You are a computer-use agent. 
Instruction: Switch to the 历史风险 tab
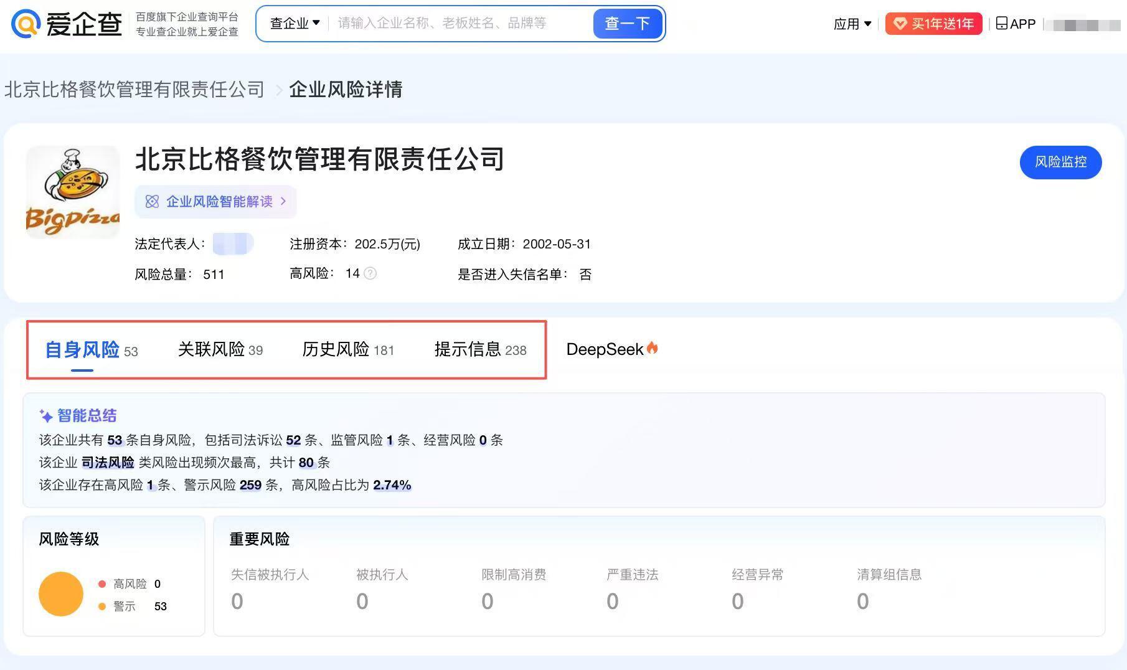(348, 349)
